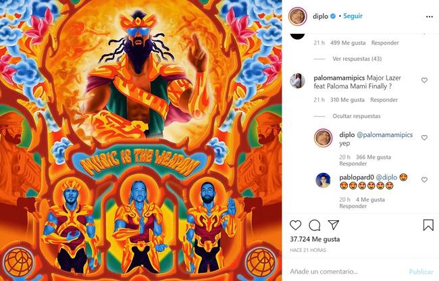
Task: Expand Ver respuestas (43)
Action: pos(357,59)
